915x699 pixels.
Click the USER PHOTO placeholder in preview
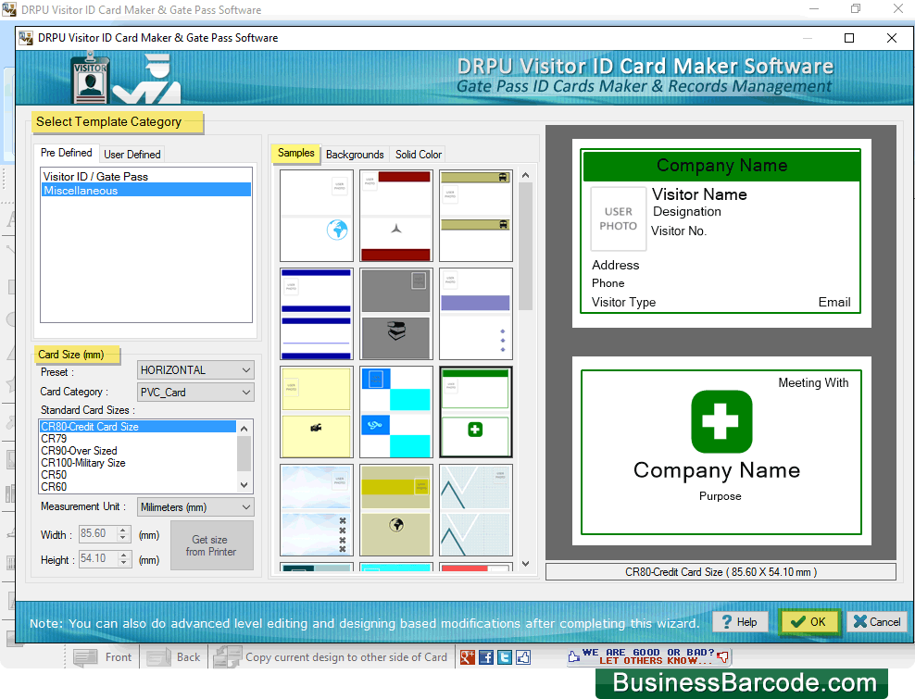tap(618, 218)
